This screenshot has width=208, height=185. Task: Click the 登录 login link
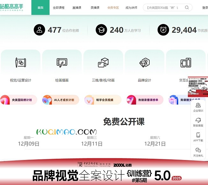point(205,8)
